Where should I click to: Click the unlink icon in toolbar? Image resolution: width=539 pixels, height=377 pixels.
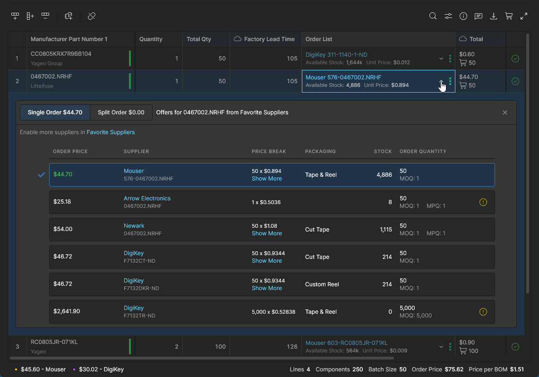92,16
